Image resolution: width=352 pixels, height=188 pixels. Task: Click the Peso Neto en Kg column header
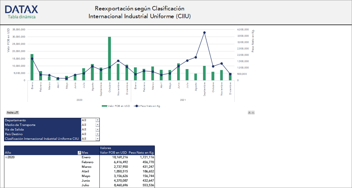(x=141, y=152)
